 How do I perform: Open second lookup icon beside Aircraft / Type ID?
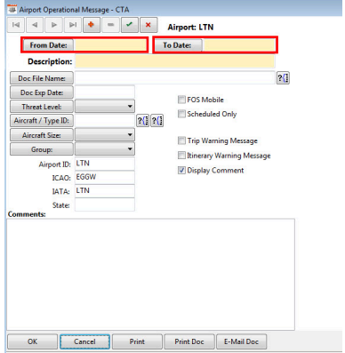(157, 121)
